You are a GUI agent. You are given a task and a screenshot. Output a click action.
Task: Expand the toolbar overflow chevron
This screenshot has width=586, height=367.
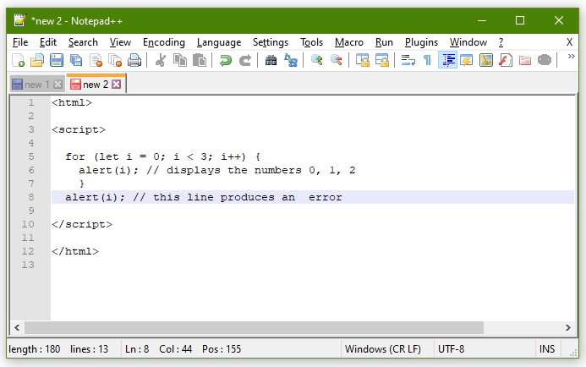click(x=571, y=57)
